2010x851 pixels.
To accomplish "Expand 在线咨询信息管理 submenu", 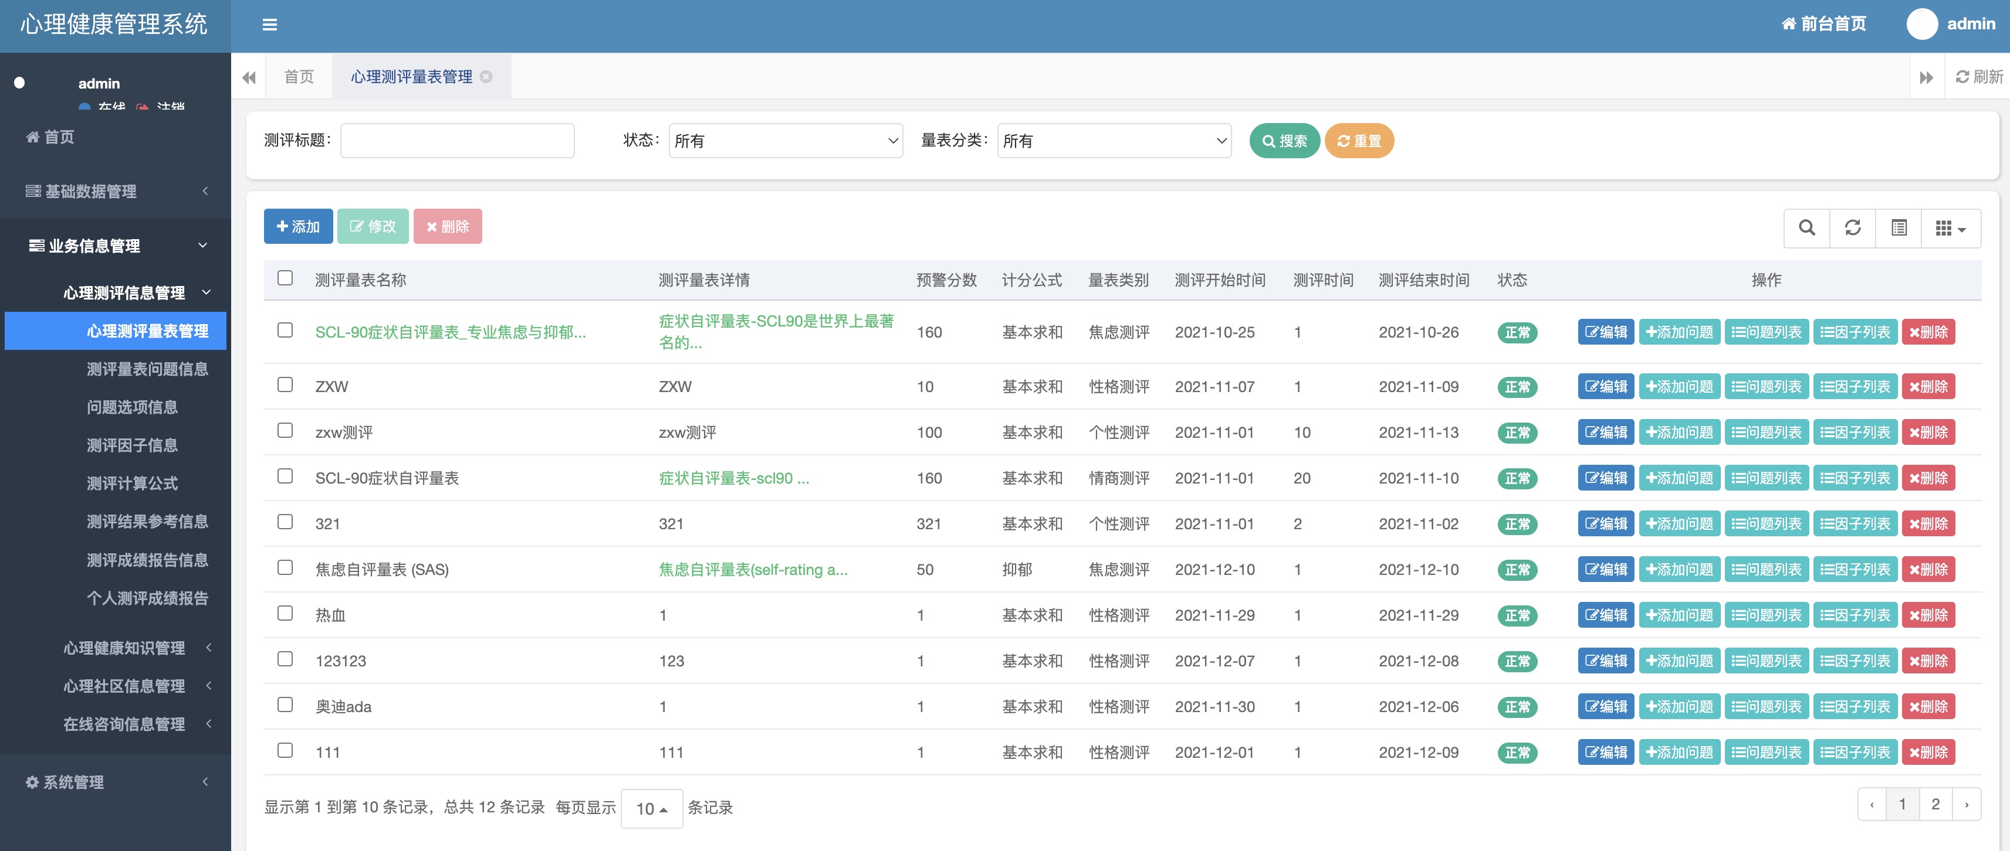I will [x=116, y=724].
